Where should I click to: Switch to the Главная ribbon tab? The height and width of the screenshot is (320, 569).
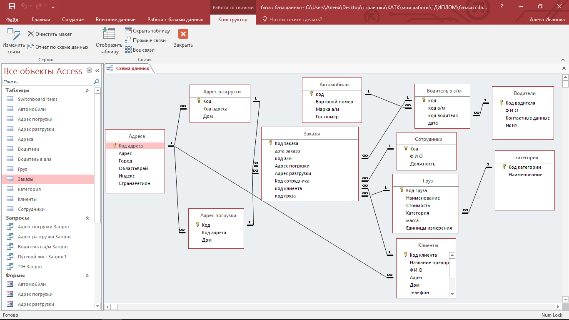41,20
